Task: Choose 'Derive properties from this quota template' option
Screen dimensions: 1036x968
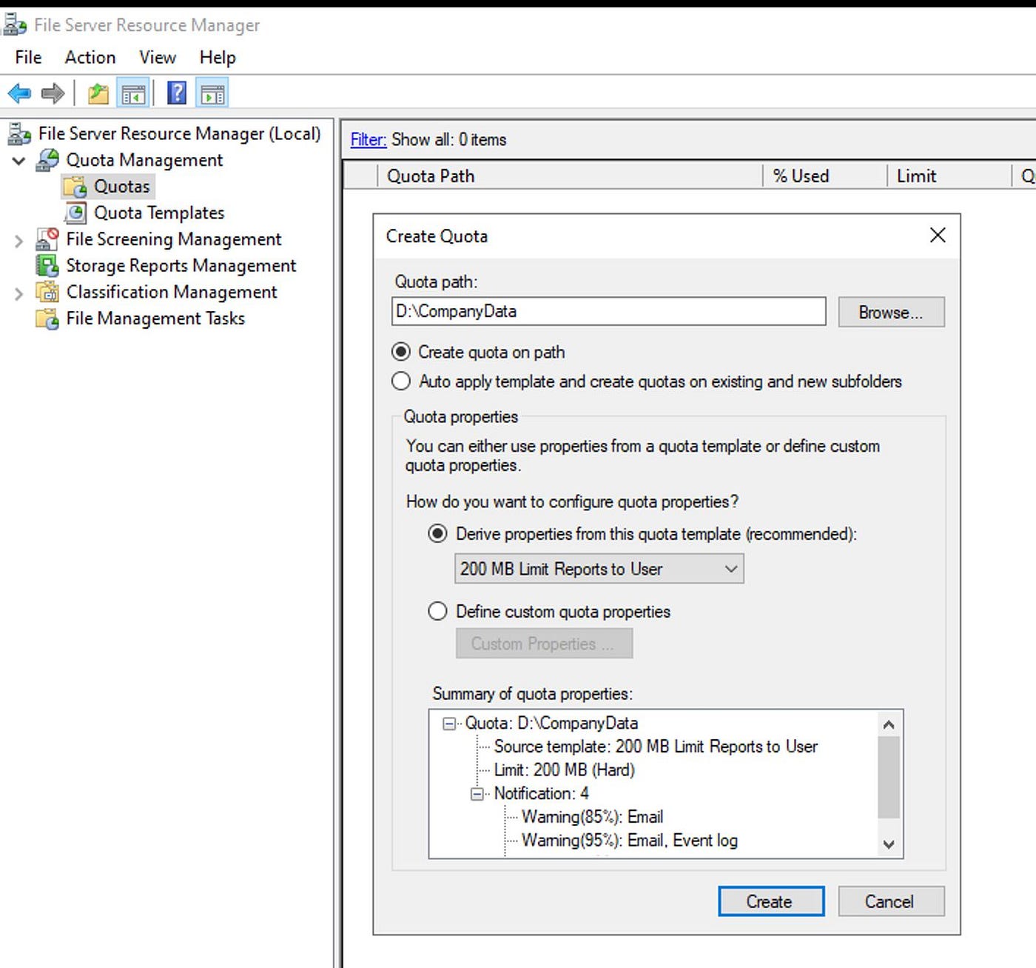Action: (438, 534)
